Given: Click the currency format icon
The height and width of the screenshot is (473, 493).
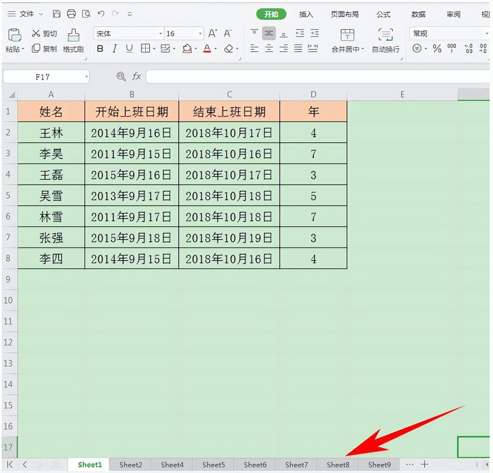Looking at the screenshot, I should (x=417, y=49).
